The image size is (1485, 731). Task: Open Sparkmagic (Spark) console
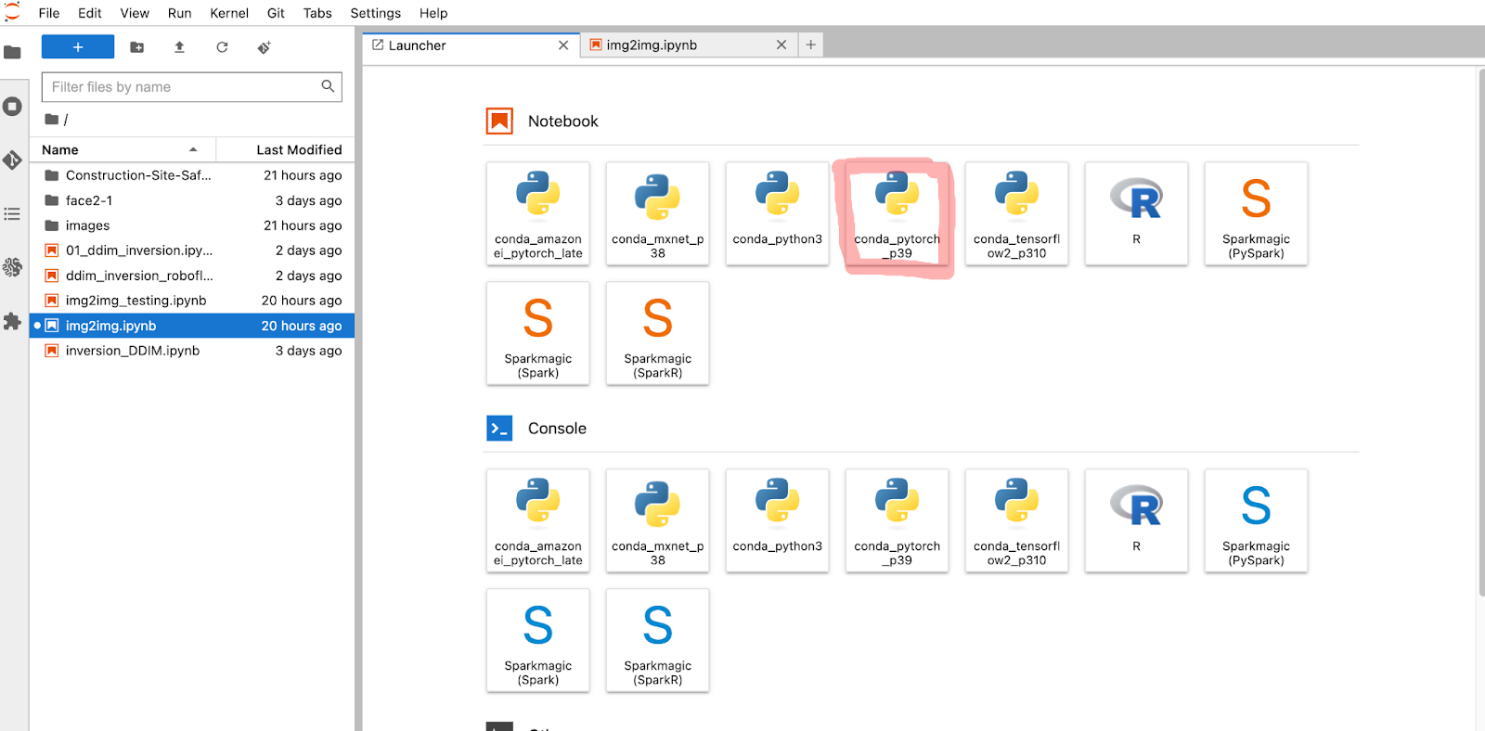[x=538, y=641]
